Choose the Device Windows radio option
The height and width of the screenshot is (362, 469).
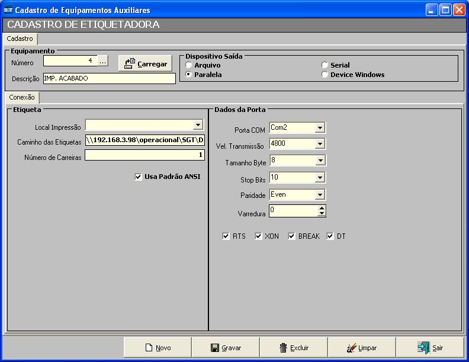tap(325, 75)
